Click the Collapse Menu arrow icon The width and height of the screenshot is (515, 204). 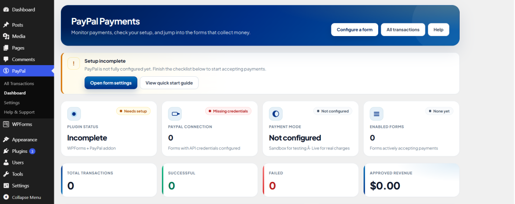[6, 197]
